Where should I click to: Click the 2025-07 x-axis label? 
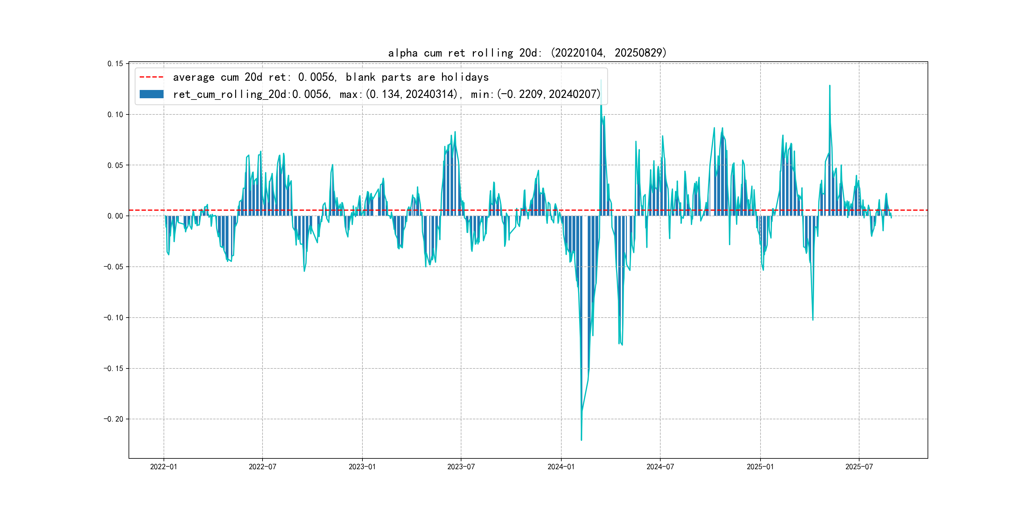859,467
